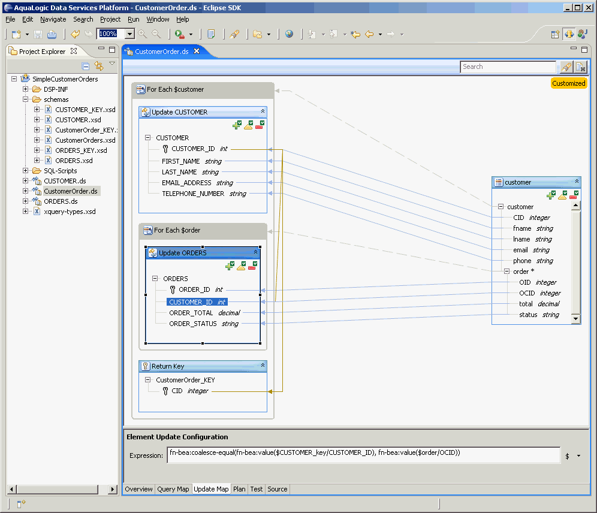Open dropdown arrow next to New icon
The height and width of the screenshot is (513, 597).
(x=27, y=35)
